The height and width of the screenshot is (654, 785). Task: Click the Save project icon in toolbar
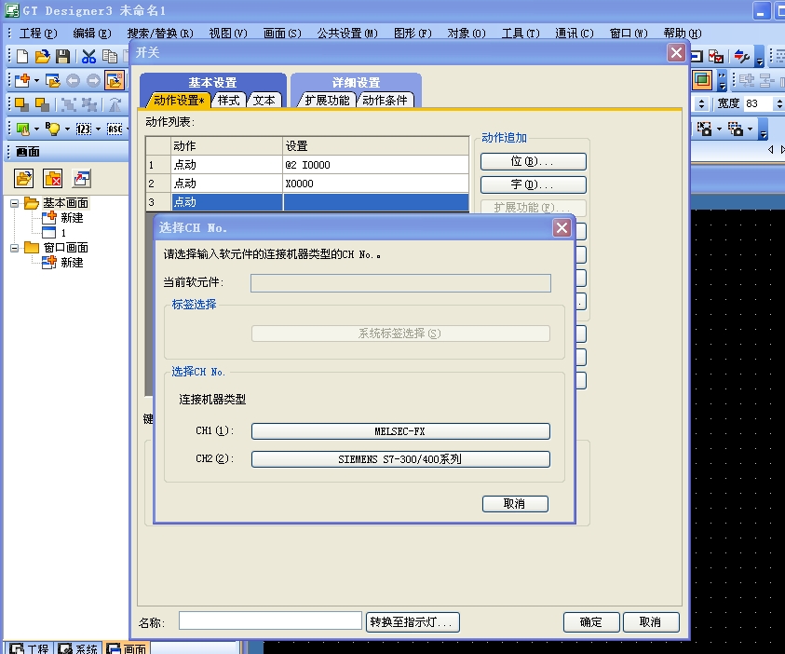pos(63,57)
